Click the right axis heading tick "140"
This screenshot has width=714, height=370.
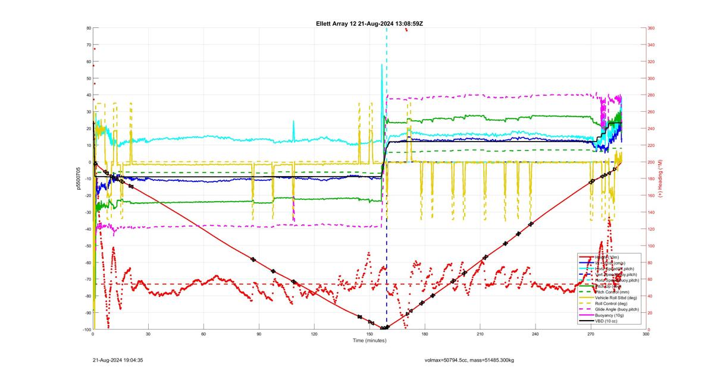652,212
